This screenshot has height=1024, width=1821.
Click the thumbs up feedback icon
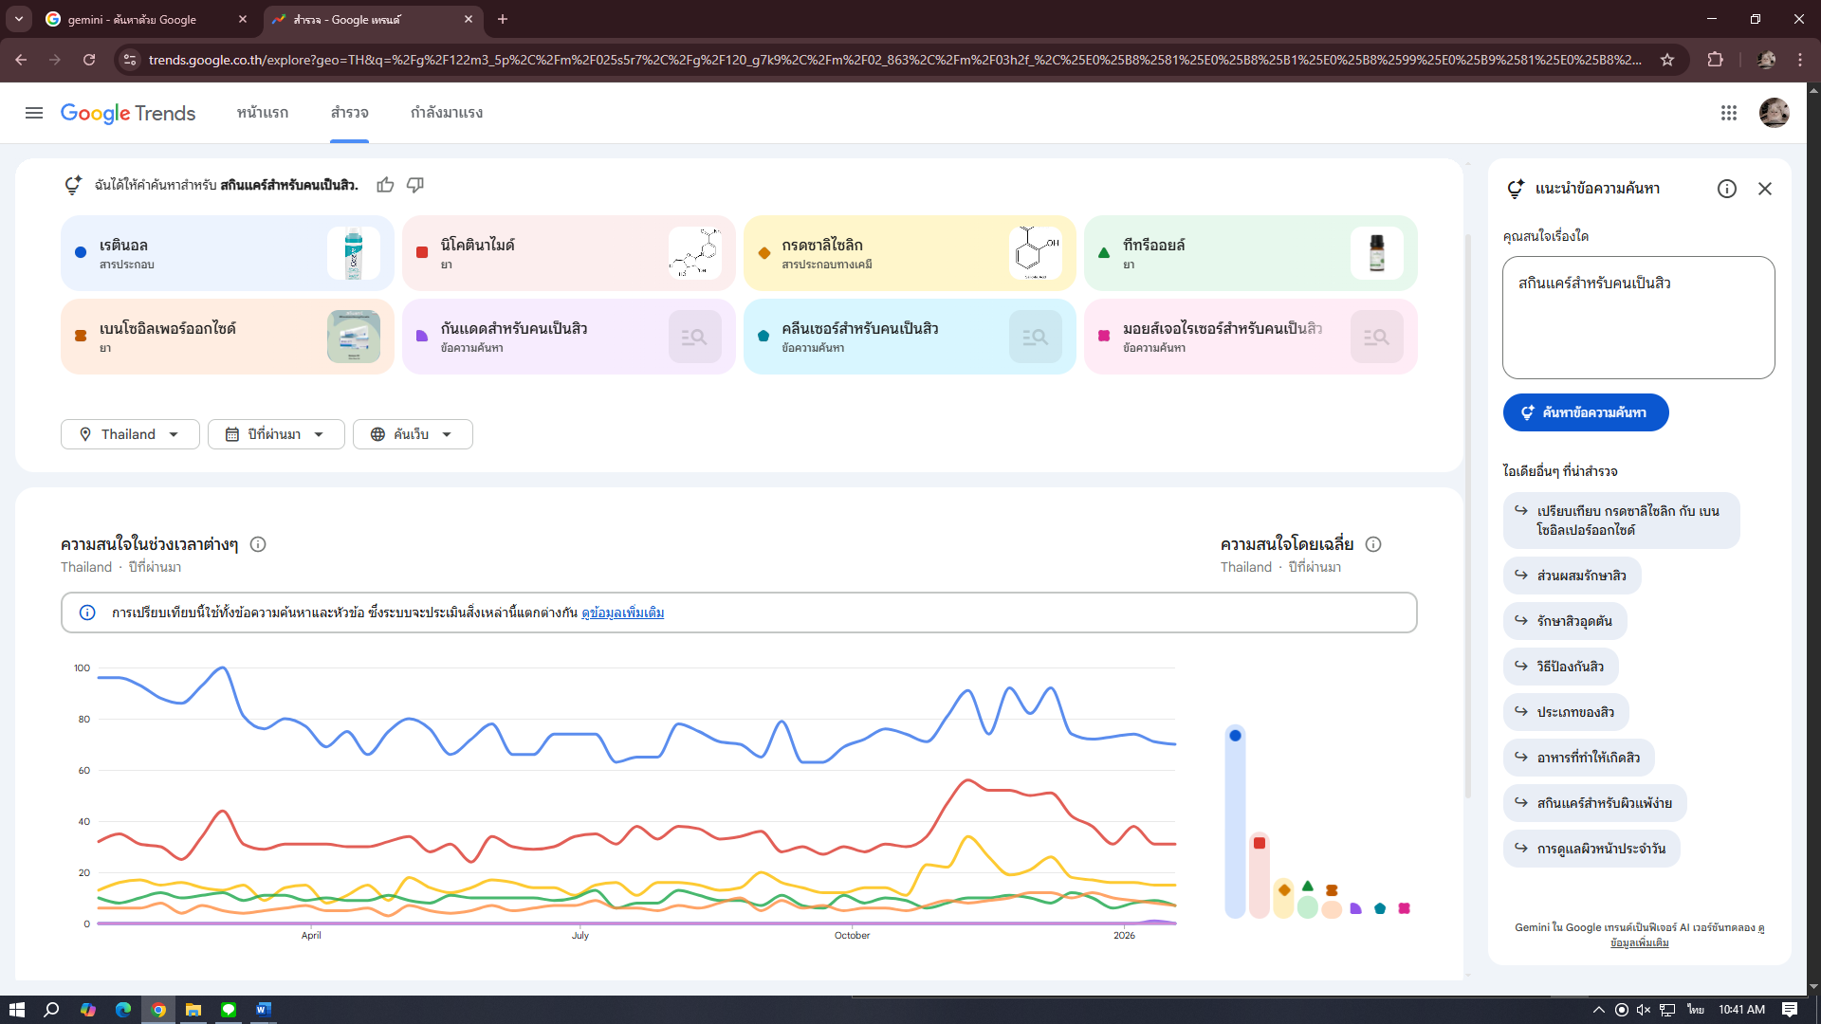(385, 185)
